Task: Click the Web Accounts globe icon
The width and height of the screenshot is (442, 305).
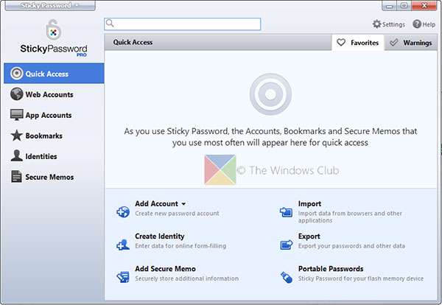Action: (x=17, y=94)
